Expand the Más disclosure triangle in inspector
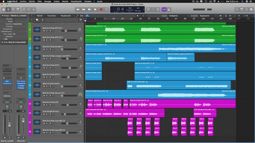The image size is (255, 143). pyautogui.click(x=3, y=39)
